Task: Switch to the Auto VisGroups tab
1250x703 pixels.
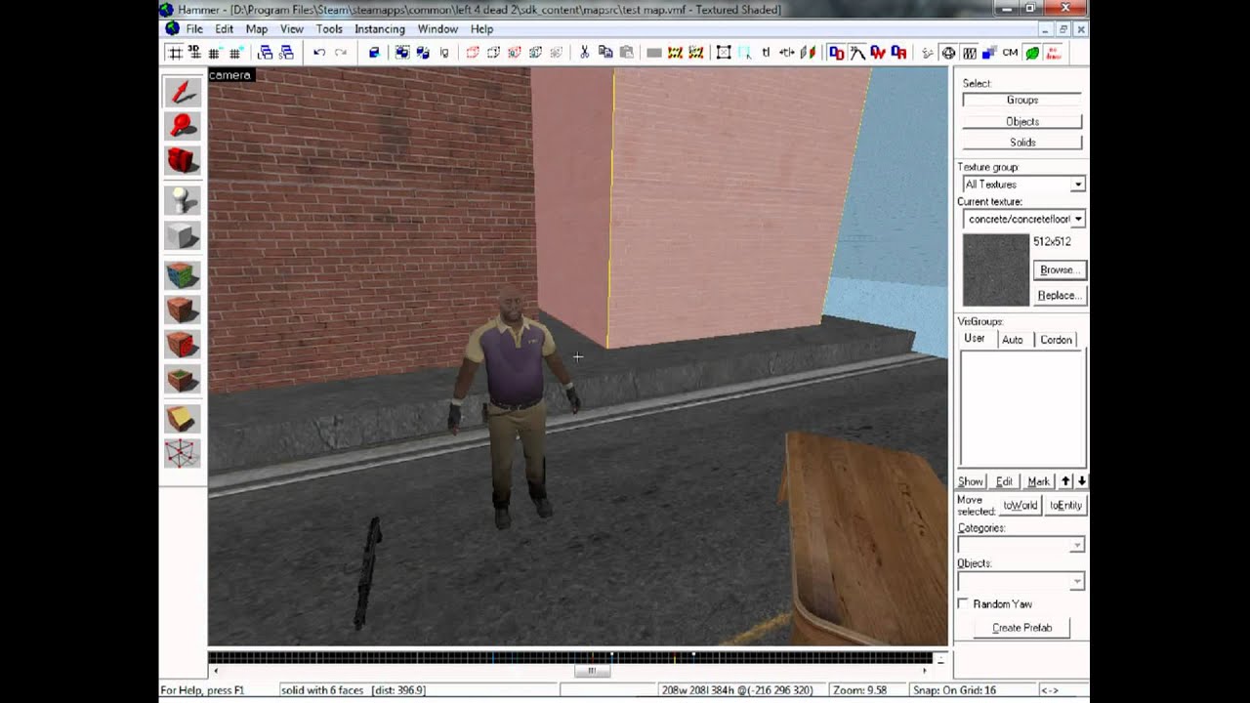Action: click(x=1013, y=340)
